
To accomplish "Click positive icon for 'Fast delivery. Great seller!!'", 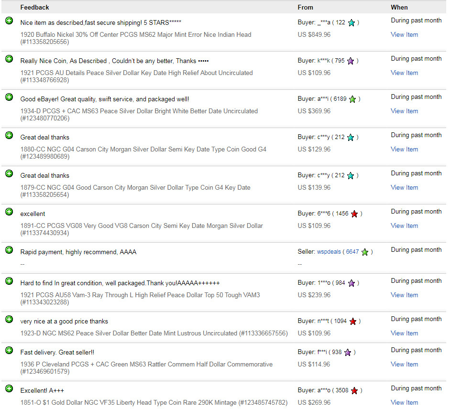I will (9, 351).
